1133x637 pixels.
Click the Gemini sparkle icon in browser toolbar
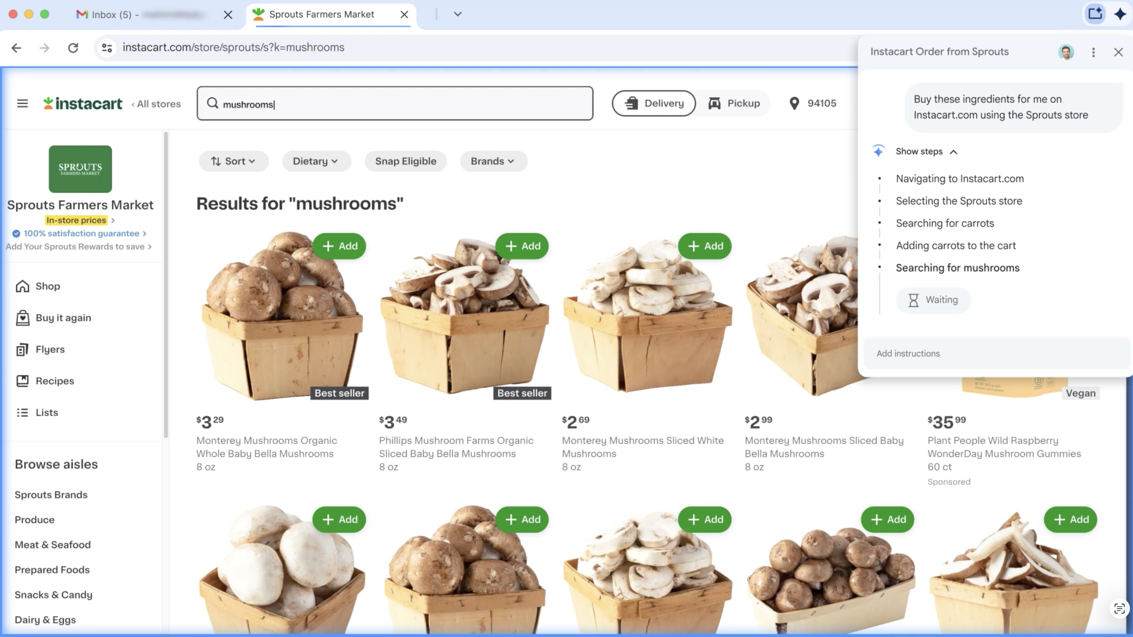(x=1119, y=14)
